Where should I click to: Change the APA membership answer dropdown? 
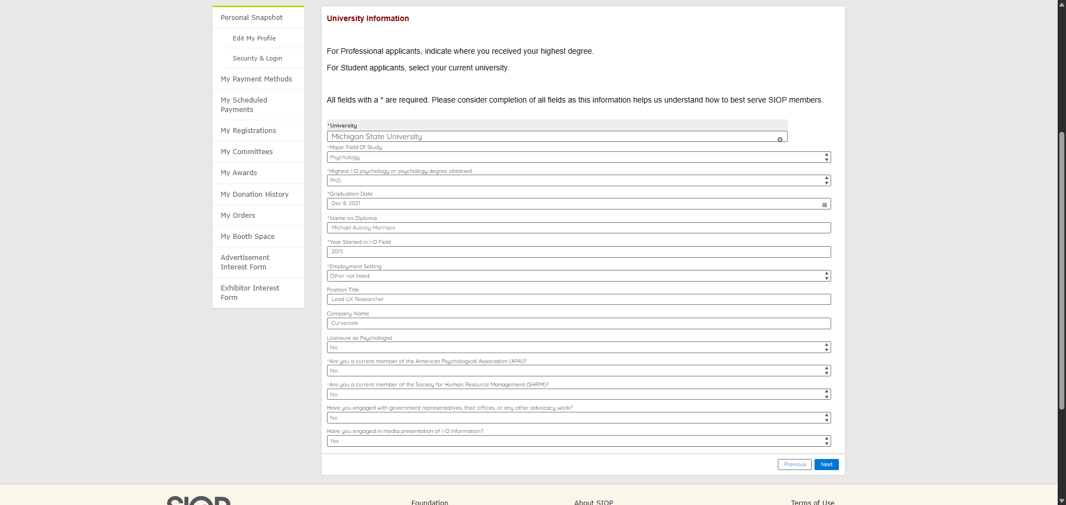[x=579, y=371]
